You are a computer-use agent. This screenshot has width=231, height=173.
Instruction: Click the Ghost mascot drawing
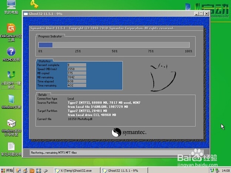[163, 77]
